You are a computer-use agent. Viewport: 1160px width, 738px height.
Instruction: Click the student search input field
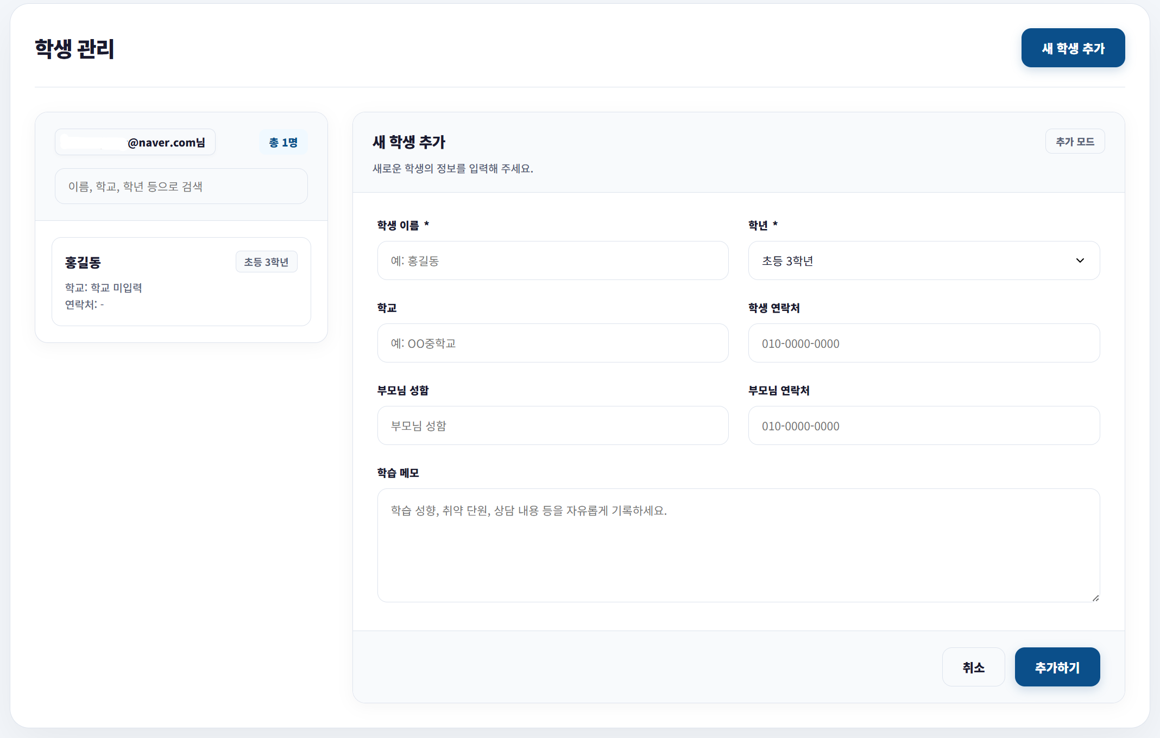181,186
